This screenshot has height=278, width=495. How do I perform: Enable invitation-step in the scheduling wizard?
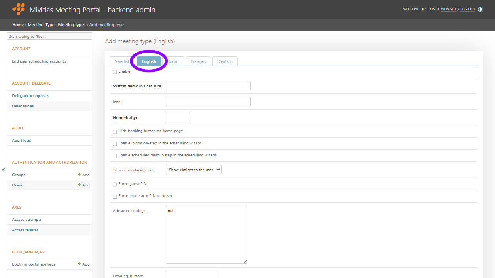115,144
